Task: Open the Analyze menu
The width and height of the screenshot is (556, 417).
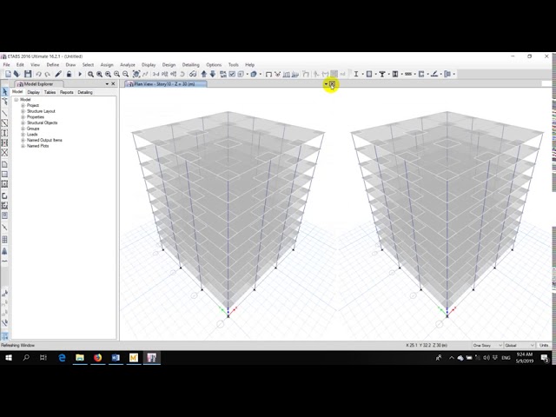Action: point(128,65)
